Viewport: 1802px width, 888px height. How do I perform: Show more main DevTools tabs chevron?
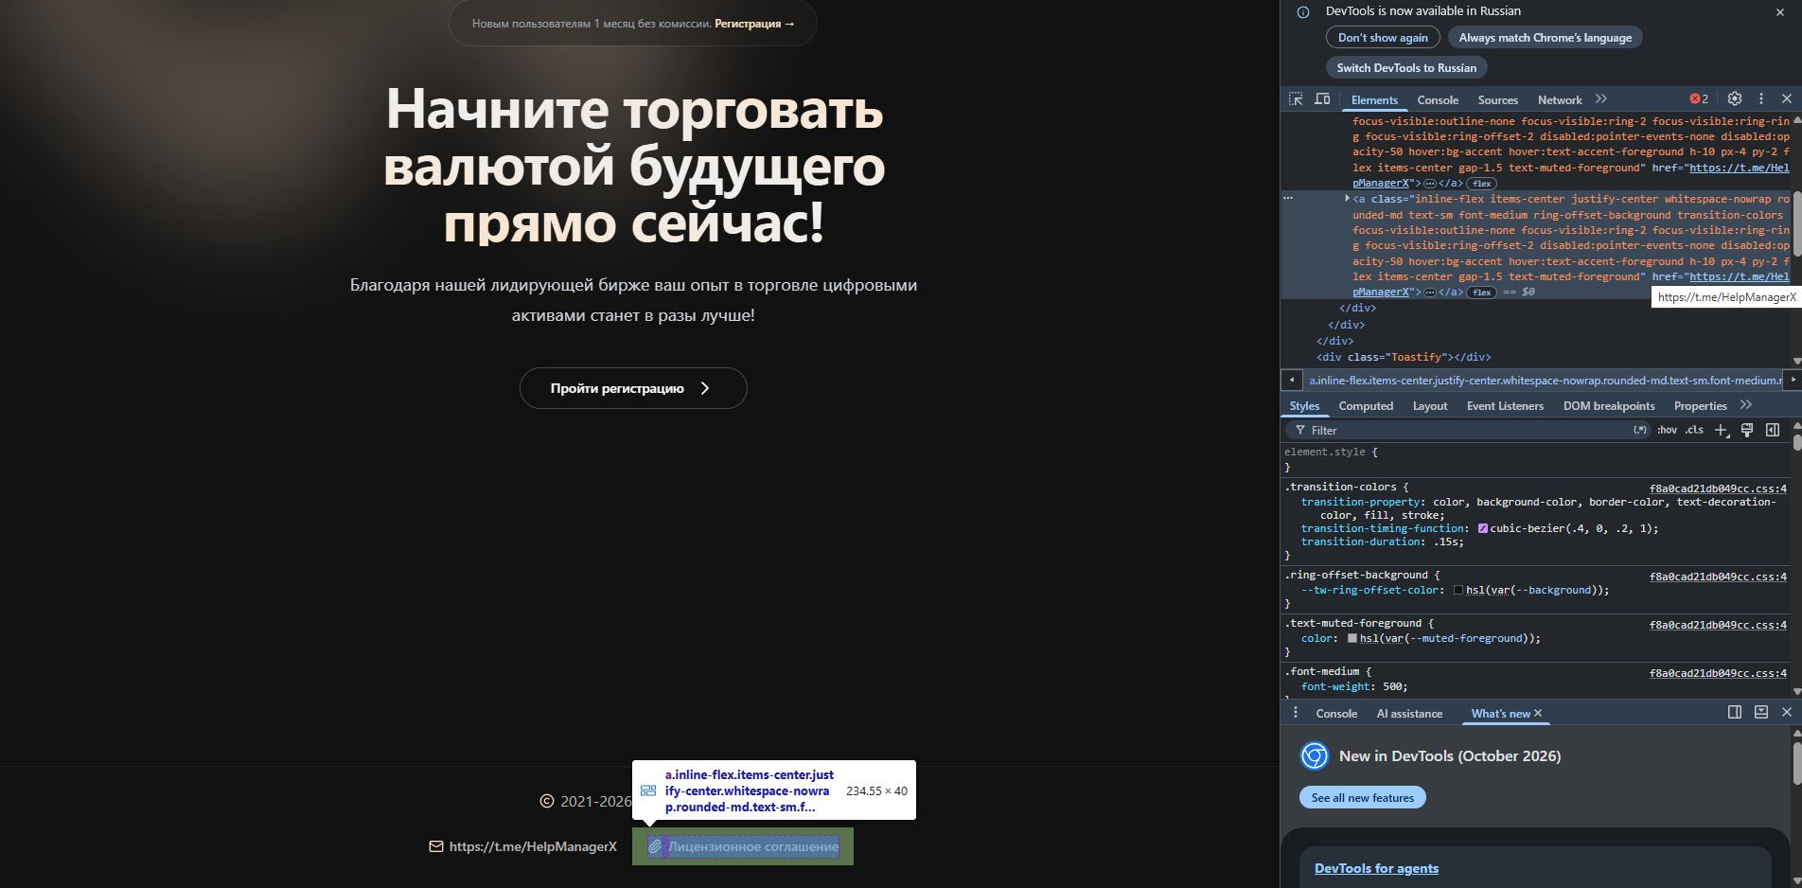click(x=1601, y=98)
